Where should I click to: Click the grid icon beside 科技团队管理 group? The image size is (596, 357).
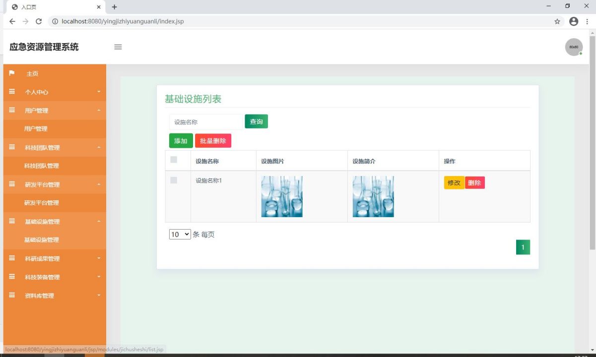(x=12, y=147)
